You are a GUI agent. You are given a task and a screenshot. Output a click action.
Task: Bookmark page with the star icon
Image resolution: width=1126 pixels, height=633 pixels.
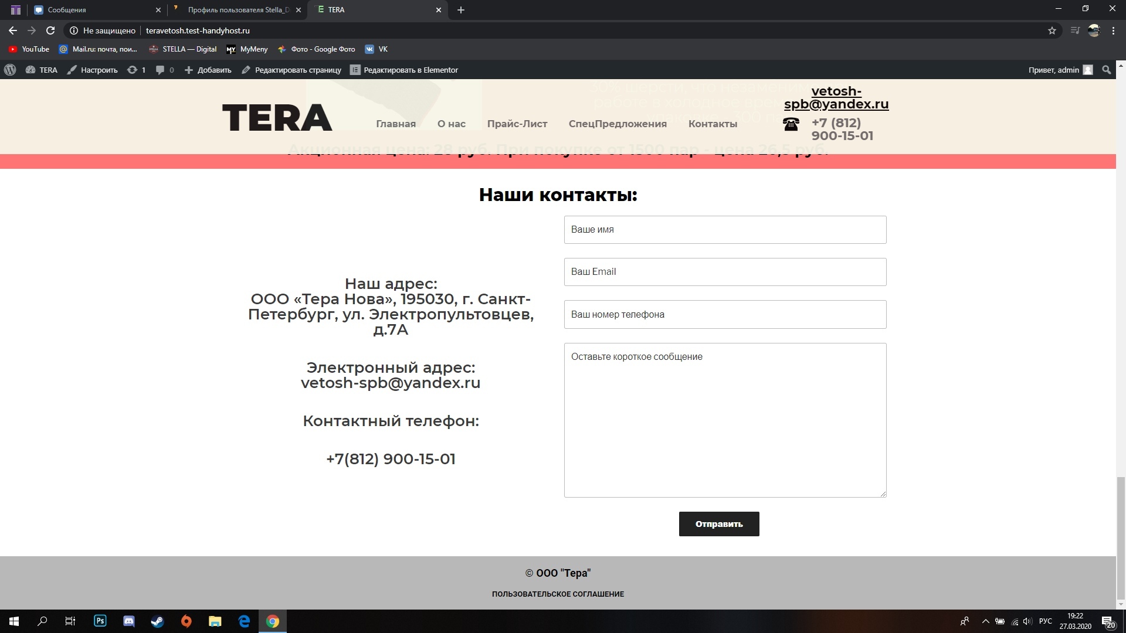(x=1052, y=30)
